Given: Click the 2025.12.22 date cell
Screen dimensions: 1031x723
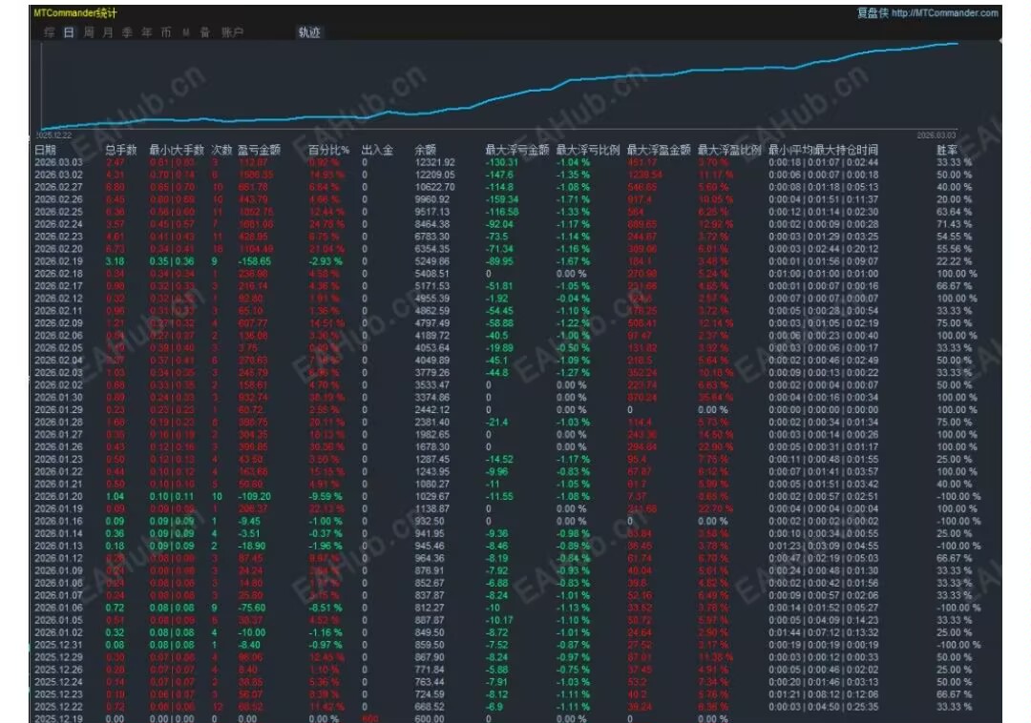Looking at the screenshot, I should (x=58, y=707).
